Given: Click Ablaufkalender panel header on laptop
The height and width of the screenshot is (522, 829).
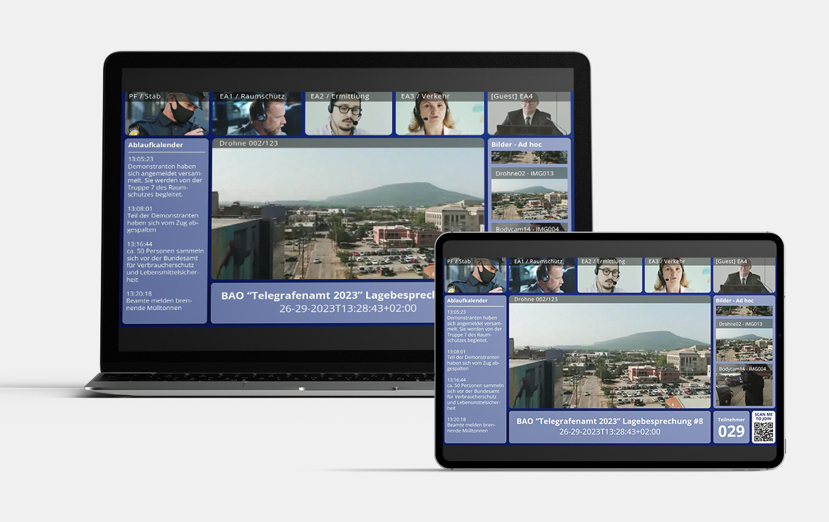Looking at the screenshot, I should click(x=156, y=145).
